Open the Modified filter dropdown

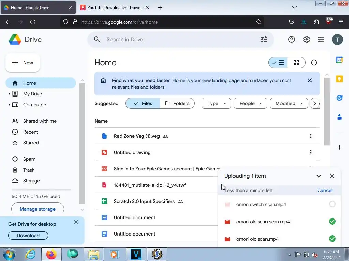289,103
